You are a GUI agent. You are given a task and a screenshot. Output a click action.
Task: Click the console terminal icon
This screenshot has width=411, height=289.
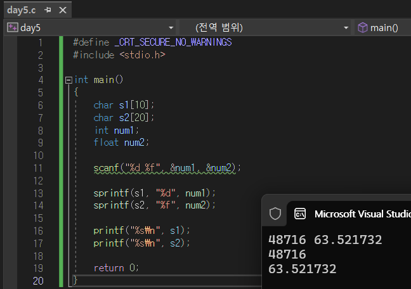click(300, 214)
